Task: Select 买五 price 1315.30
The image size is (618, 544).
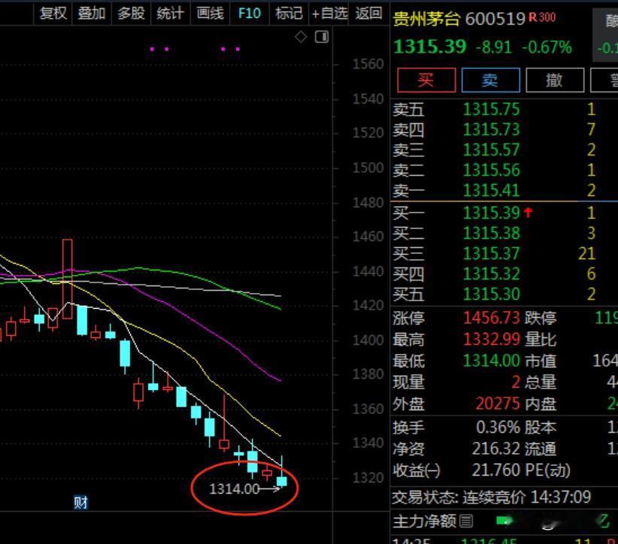Action: pyautogui.click(x=492, y=295)
